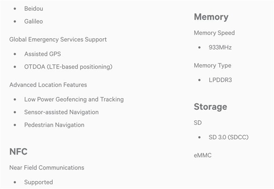Select Low Power Geofencing and Tracking
The image size is (274, 189).
pos(74,99)
